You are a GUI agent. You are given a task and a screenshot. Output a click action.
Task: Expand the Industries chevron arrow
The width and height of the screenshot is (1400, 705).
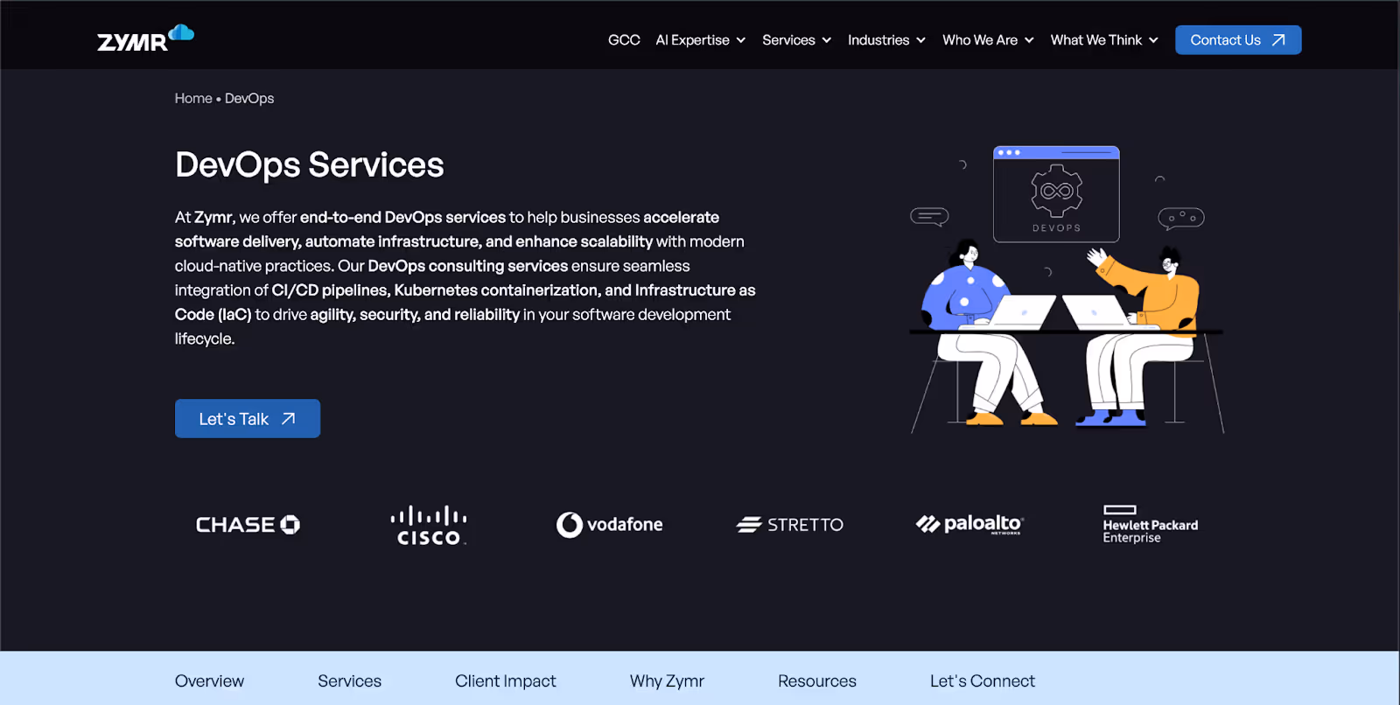coord(920,40)
